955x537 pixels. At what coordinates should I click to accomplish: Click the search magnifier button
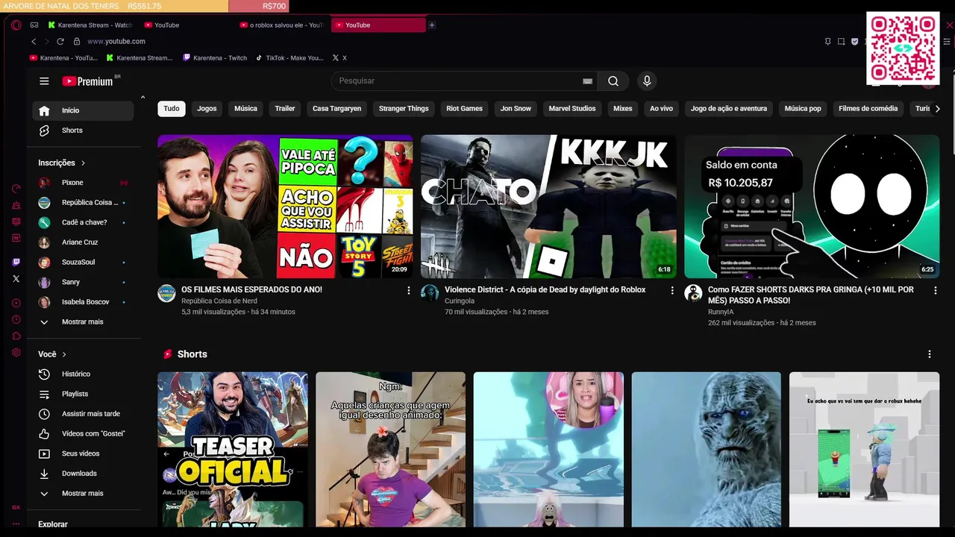[613, 81]
